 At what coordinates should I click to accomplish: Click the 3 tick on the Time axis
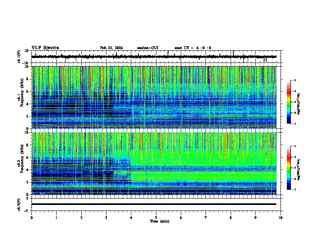[x=106, y=218]
